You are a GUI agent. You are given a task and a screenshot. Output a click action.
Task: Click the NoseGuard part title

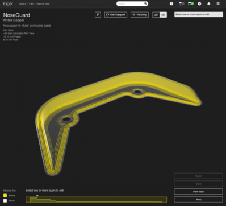(16, 15)
